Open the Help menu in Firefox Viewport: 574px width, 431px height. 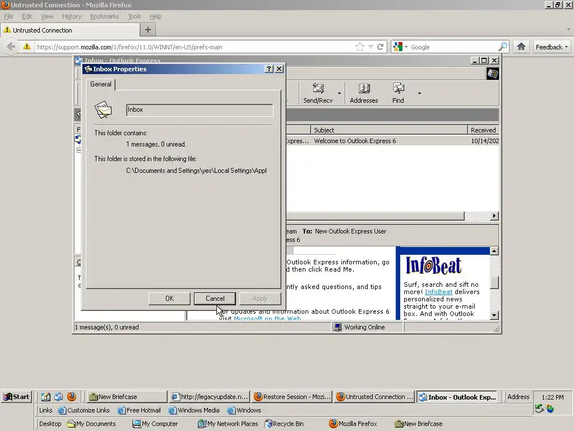click(156, 16)
